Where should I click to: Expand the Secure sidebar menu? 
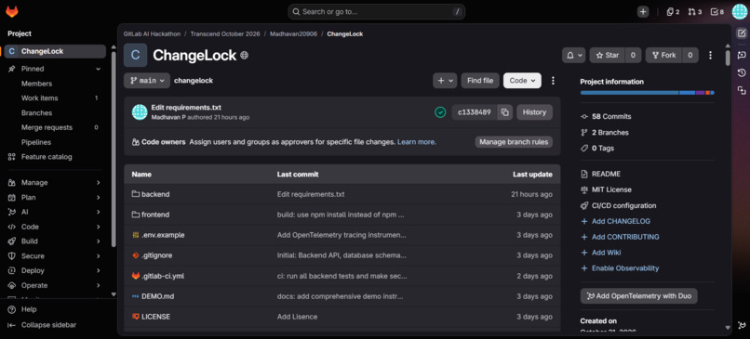55,256
